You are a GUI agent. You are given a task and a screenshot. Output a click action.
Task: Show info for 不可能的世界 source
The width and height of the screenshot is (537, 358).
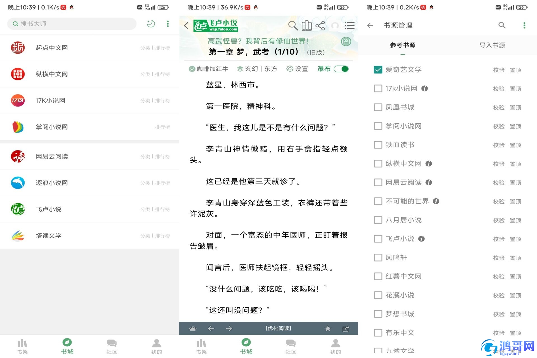436,201
